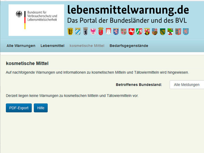This screenshot has width=204, height=153.
Task: Click the Bremen key coat of arms
Action: click(101, 31)
